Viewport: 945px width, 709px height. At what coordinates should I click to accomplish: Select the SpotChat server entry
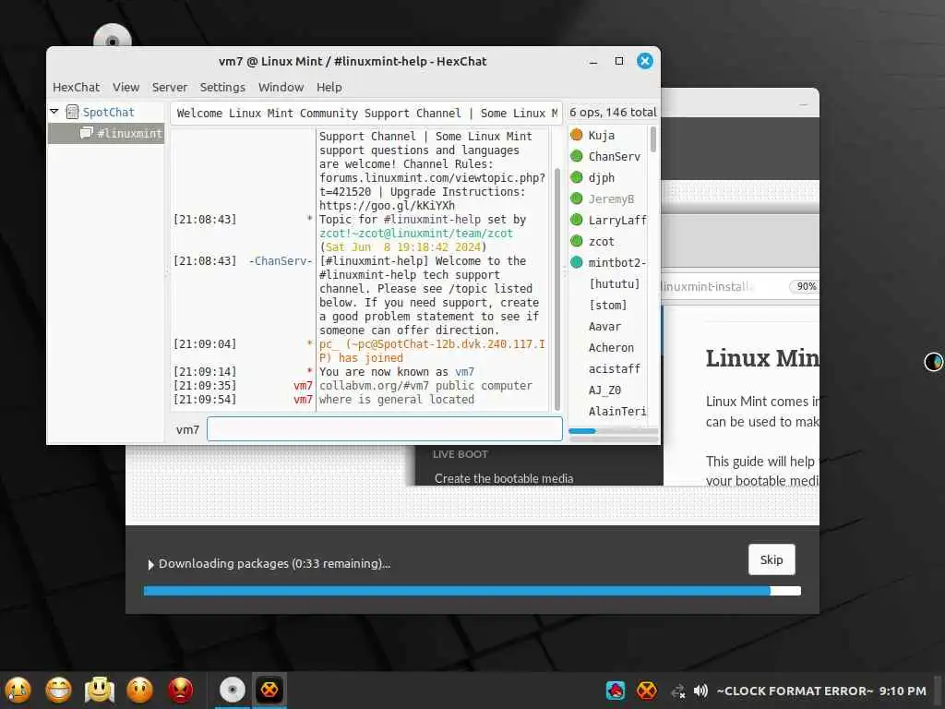[x=109, y=112]
